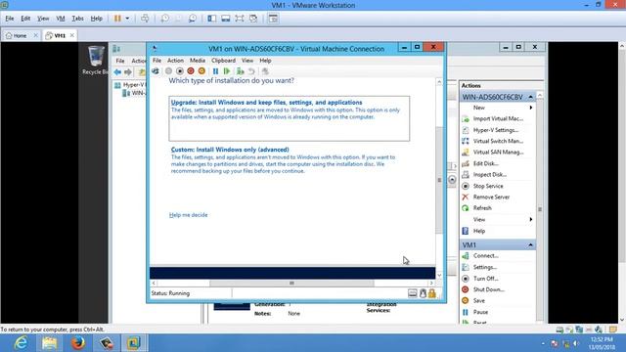
Task: Click Help under the WIN-ADS60CF6CBV actions
Action: 478,231
